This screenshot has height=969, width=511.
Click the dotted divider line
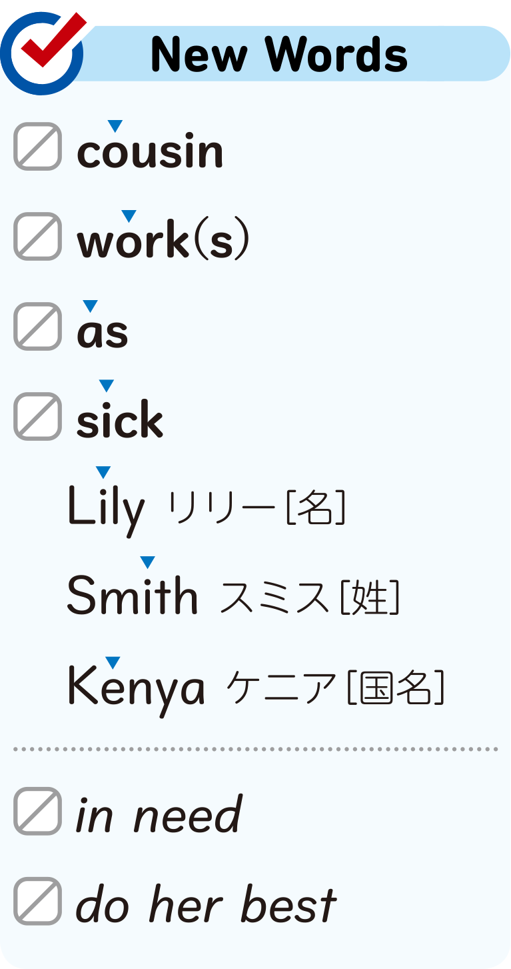255,749
